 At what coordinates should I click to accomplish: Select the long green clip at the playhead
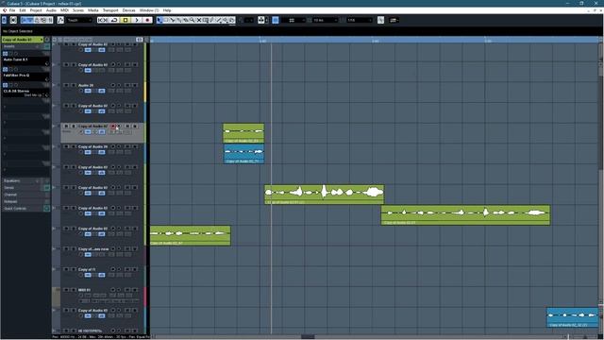point(324,195)
